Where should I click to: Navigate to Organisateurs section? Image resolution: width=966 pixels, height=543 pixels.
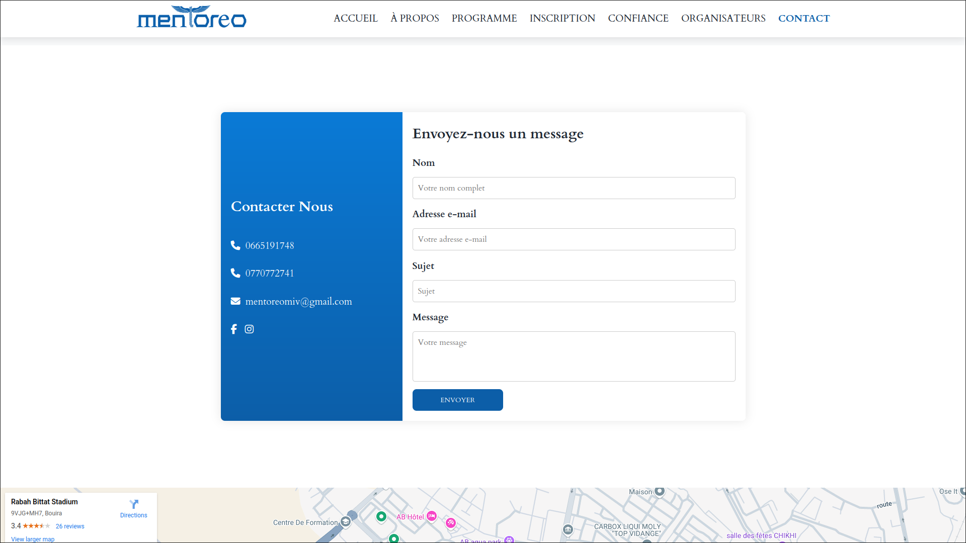[x=723, y=19]
